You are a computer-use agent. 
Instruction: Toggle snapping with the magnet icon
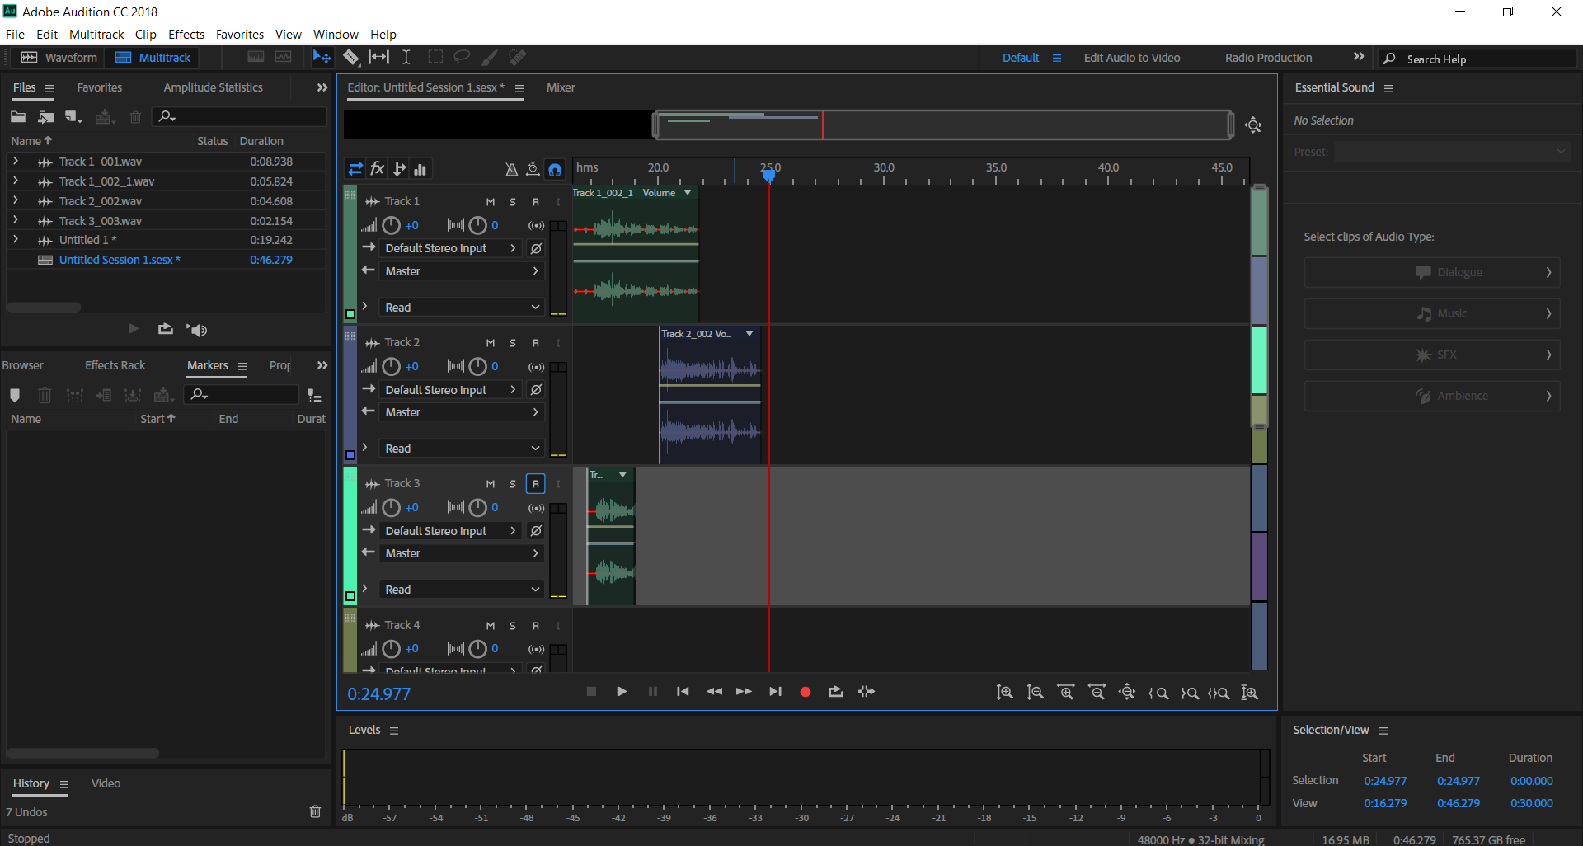click(x=555, y=169)
